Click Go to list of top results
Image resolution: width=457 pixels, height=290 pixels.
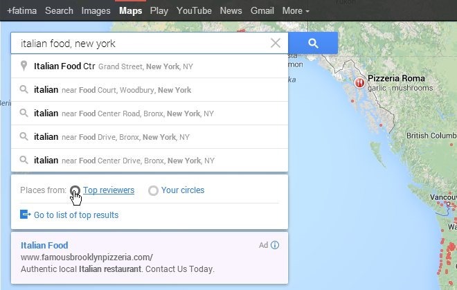76,215
